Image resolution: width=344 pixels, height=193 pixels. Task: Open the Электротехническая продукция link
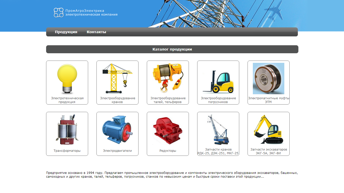click(67, 100)
